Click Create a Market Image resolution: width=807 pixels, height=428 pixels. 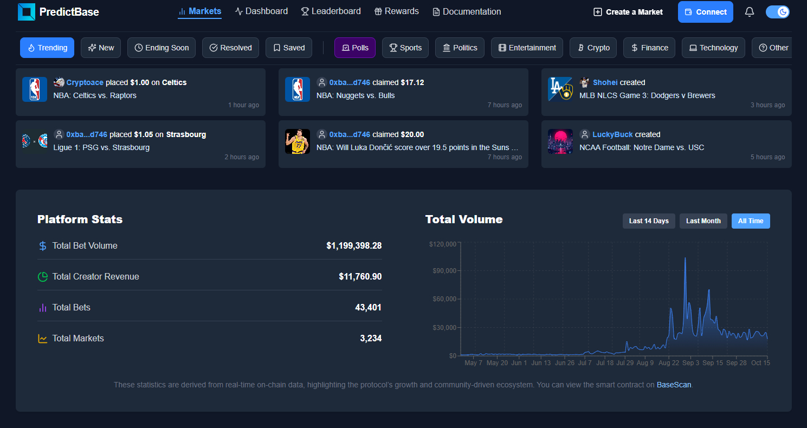pos(628,12)
